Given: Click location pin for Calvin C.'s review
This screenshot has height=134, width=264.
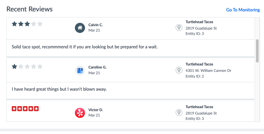Looking at the screenshot, I should coord(179,28).
